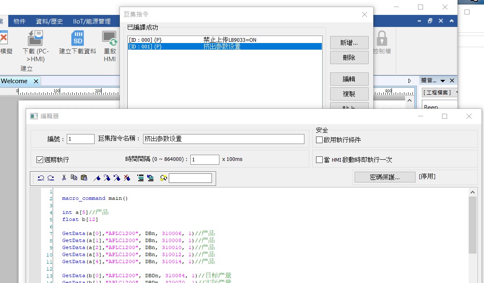Clear all bookmarks with red-X flag icon

[127, 178]
